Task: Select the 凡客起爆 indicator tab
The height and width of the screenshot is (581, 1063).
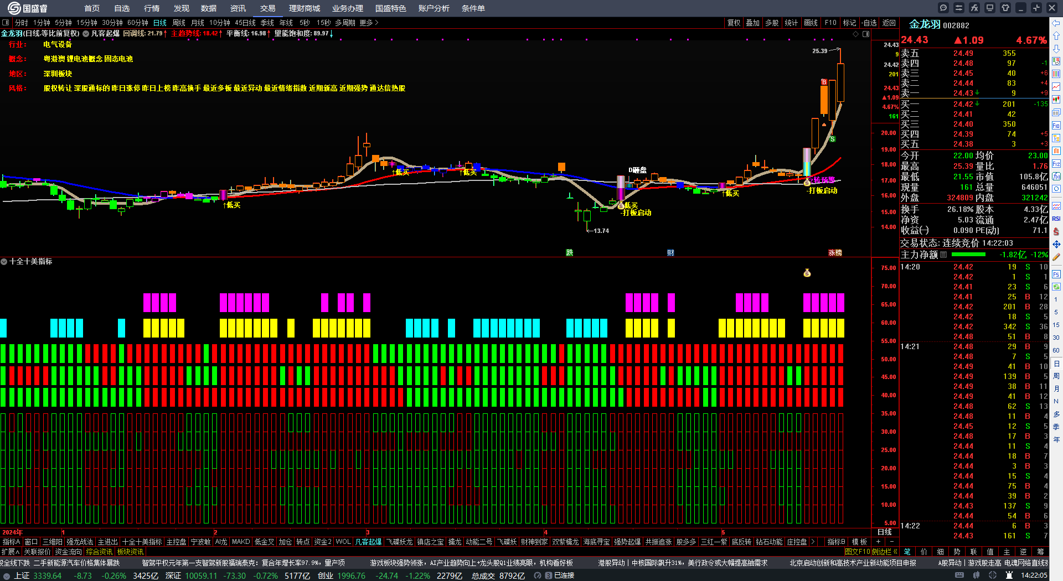Action: [x=368, y=542]
